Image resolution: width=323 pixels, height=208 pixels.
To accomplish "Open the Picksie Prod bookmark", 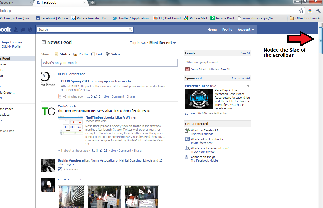I will coord(222,18).
